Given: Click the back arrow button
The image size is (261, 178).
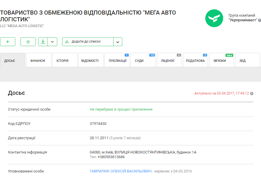Looking at the screenshot, I should (x=8, y=42).
